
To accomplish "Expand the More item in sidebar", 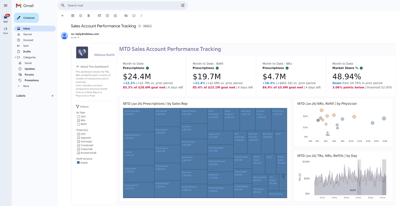I will 26,86.
